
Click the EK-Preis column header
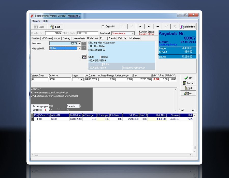coord(116,115)
